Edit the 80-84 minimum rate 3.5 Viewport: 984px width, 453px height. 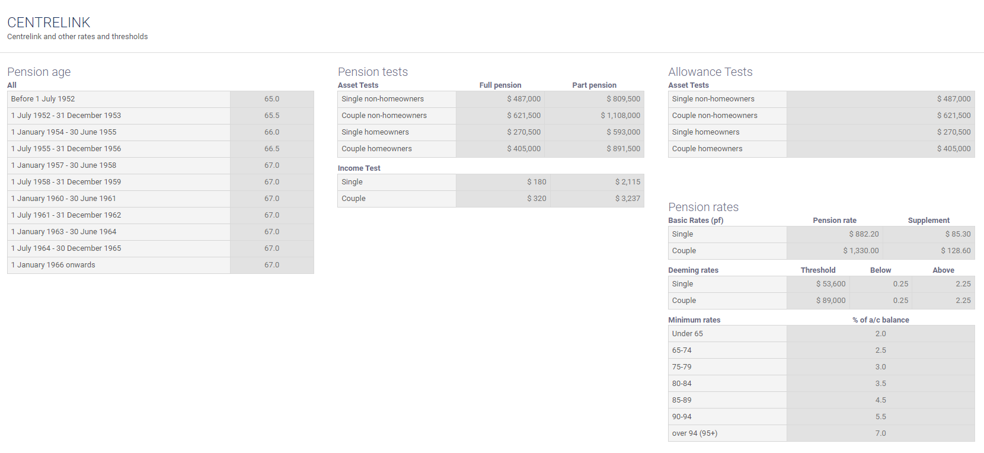(x=881, y=384)
